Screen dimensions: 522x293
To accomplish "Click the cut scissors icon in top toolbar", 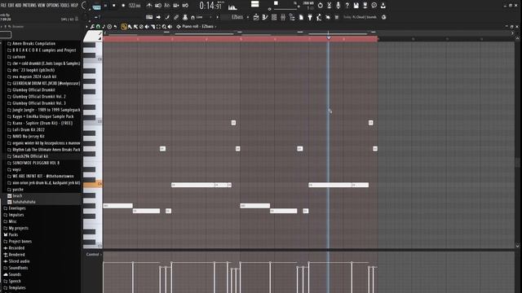I will click(x=330, y=6).
